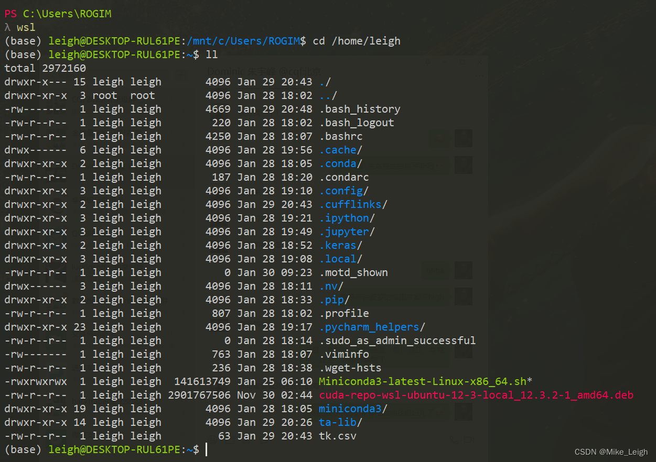Select the PS C:\Users\ROGIM path text
The image size is (656, 462).
tap(59, 13)
